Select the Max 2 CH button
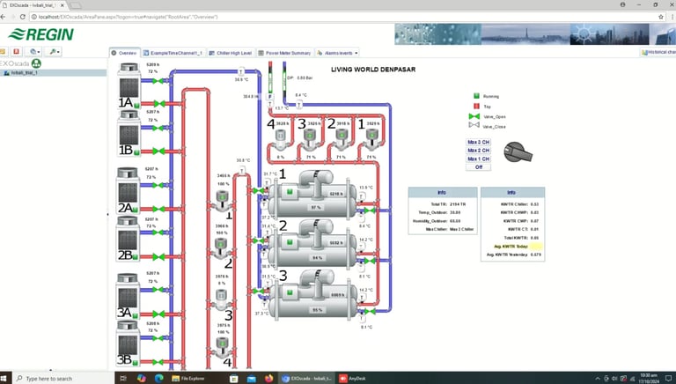 point(478,150)
